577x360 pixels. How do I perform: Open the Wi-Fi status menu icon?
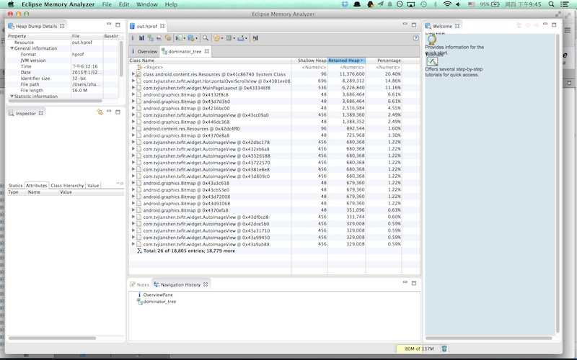[447, 4]
